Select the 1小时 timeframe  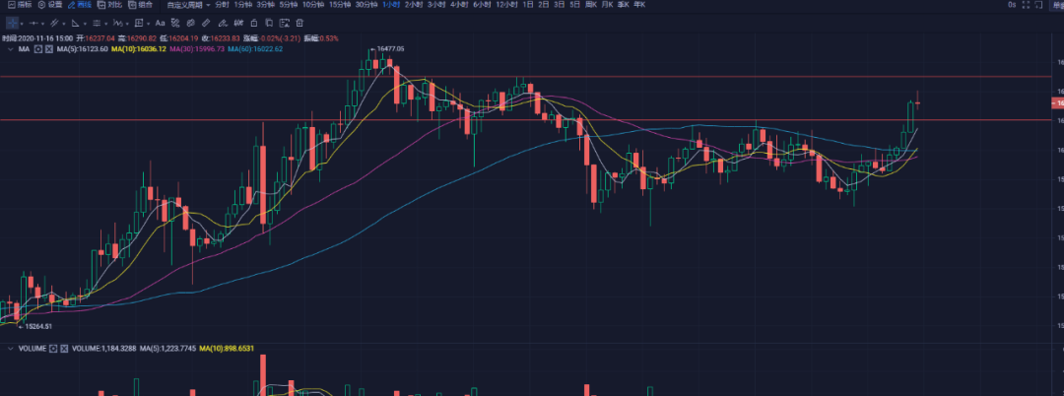391,4
